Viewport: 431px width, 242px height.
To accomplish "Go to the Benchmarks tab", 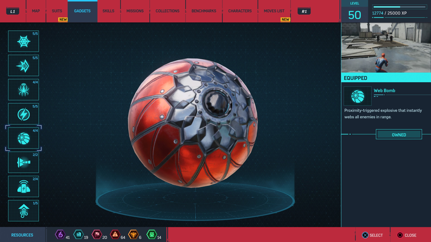I will coord(204,11).
